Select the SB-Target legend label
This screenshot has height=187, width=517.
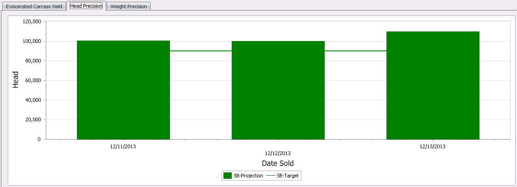click(288, 176)
